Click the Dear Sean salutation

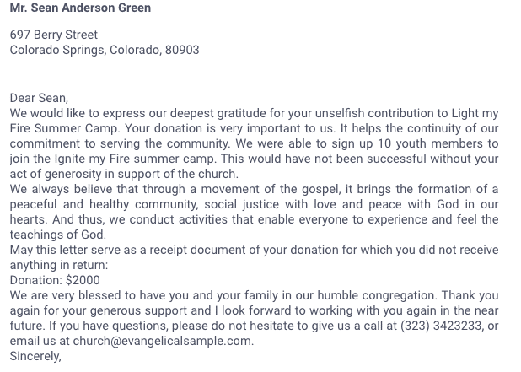pos(40,98)
